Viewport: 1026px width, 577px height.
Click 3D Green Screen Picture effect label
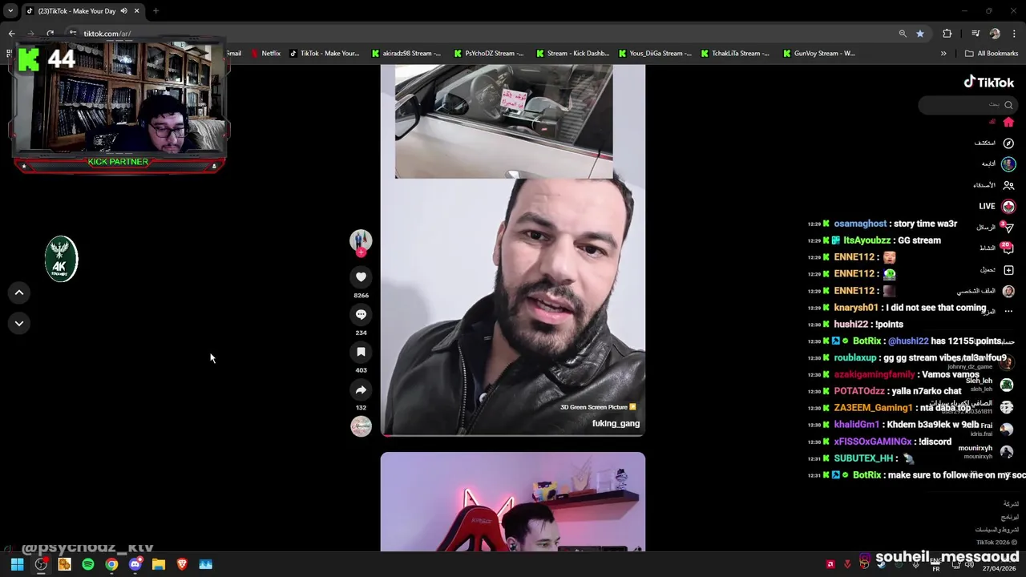pyautogui.click(x=598, y=407)
